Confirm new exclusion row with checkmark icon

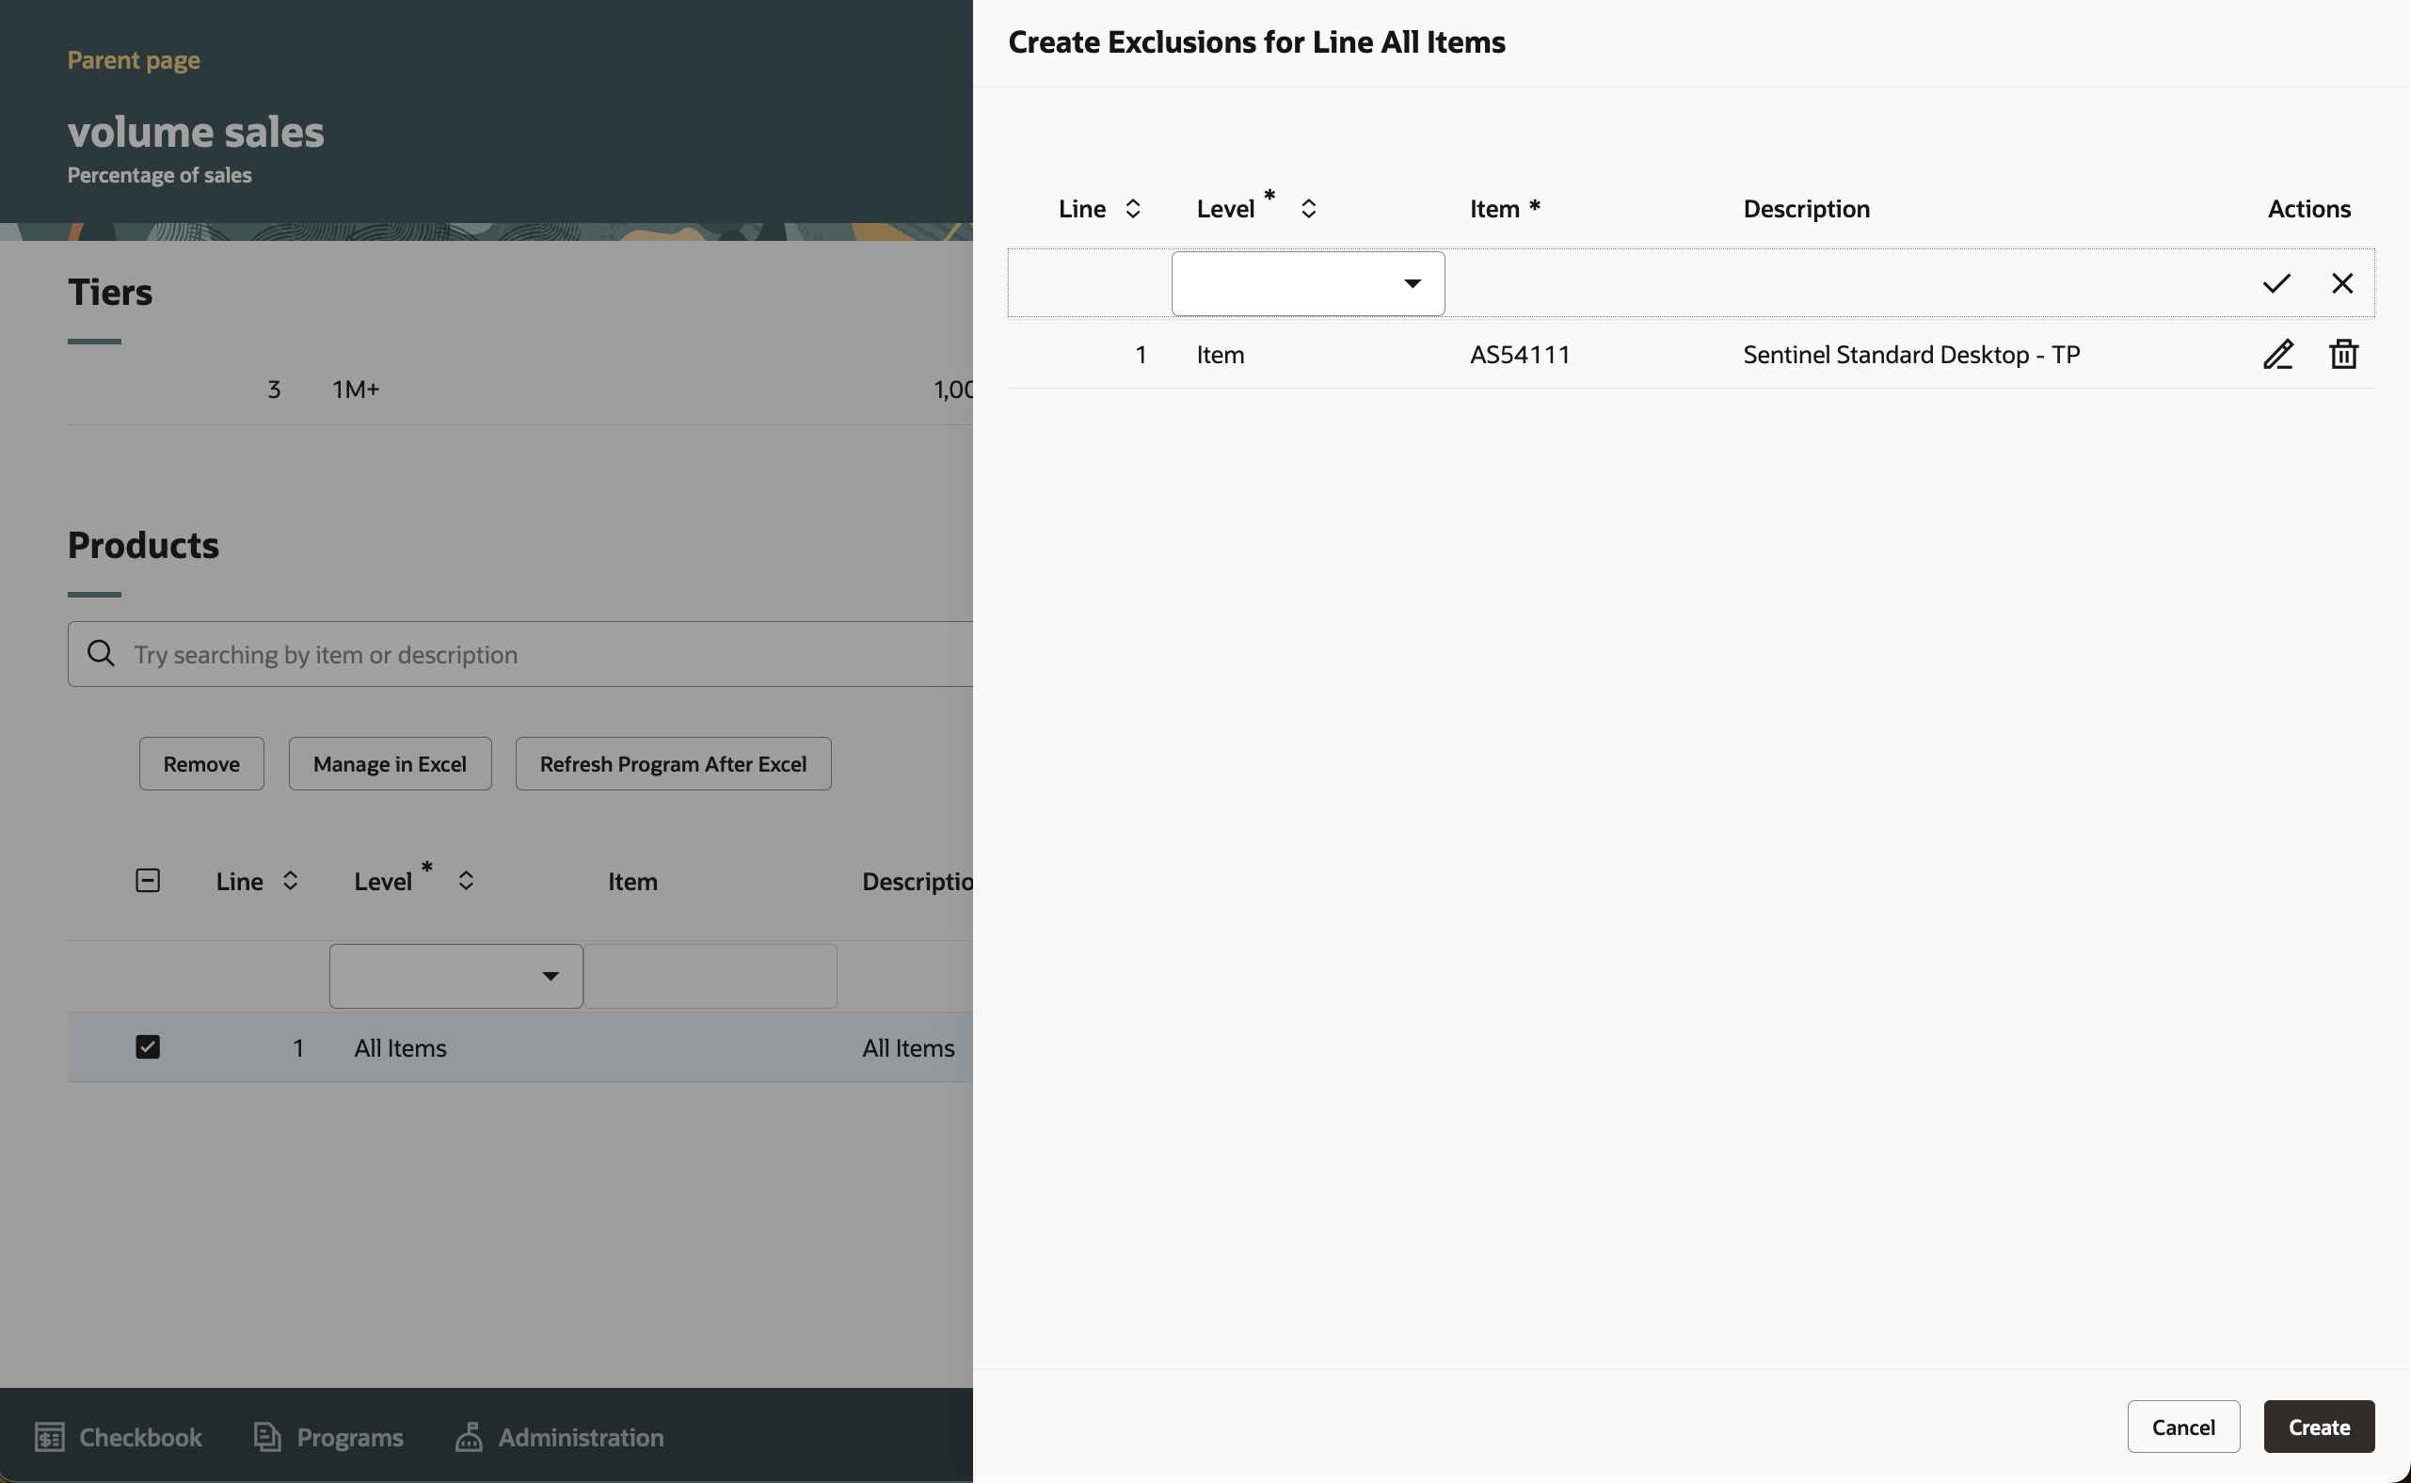click(x=2275, y=283)
